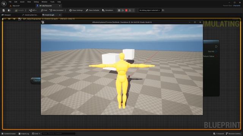The height and width of the screenshot is (136, 243).
Task: Open the Asset menu
Action: [x=22, y=2]
